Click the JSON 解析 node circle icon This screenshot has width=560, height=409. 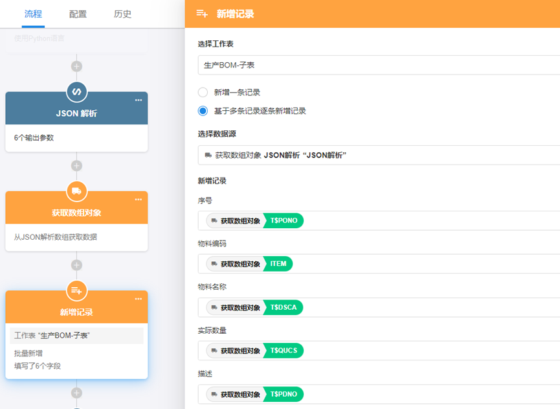(76, 91)
